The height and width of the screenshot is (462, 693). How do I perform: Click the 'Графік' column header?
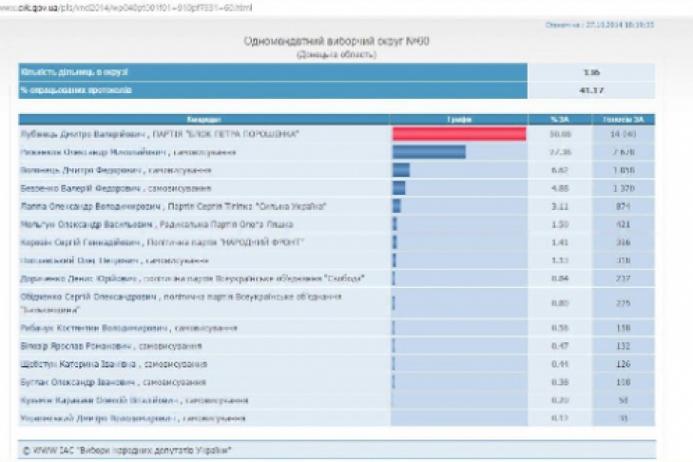[x=459, y=119]
